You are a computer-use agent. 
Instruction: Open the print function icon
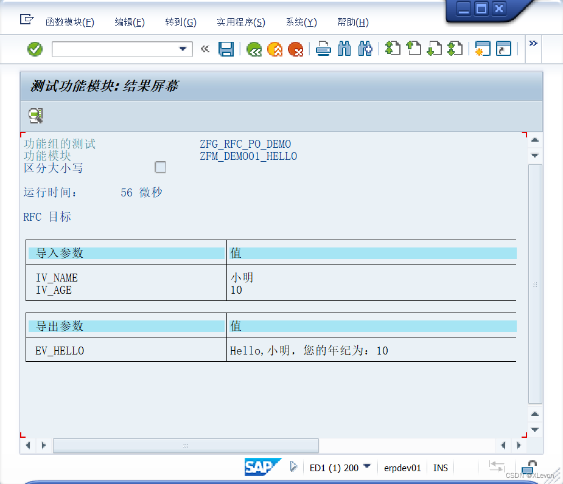(323, 49)
